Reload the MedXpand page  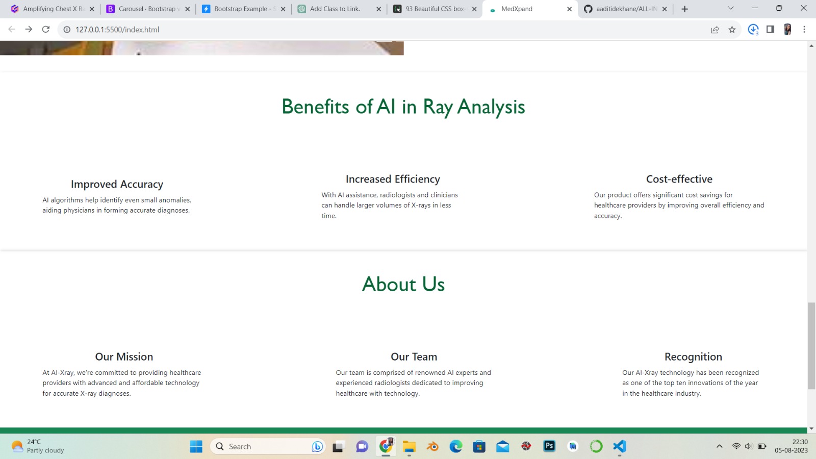pyautogui.click(x=46, y=30)
